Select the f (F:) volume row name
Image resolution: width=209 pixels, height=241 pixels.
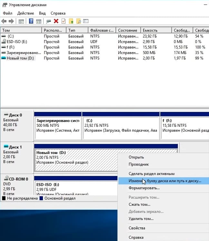11,47
